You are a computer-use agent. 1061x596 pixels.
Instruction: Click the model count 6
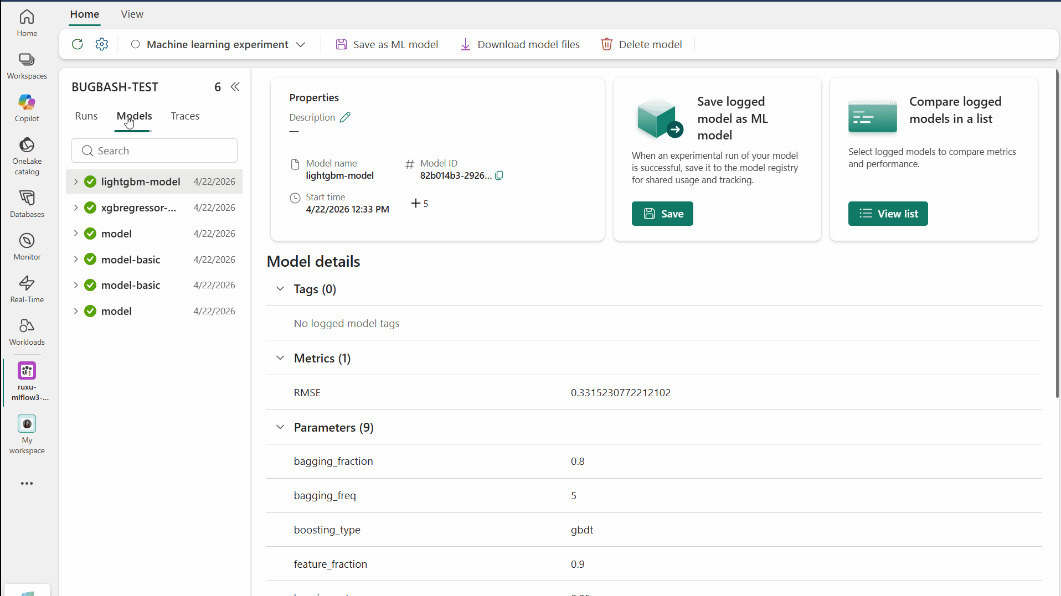pos(218,87)
